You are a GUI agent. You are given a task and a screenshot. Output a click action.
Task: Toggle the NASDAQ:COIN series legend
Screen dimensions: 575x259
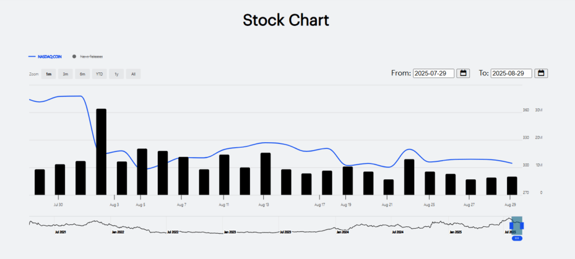pyautogui.click(x=45, y=57)
